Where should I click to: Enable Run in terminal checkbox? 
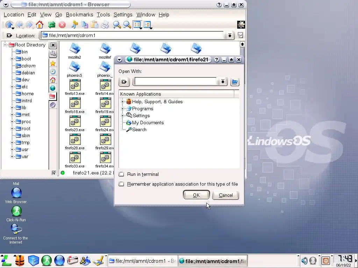[x=121, y=174]
